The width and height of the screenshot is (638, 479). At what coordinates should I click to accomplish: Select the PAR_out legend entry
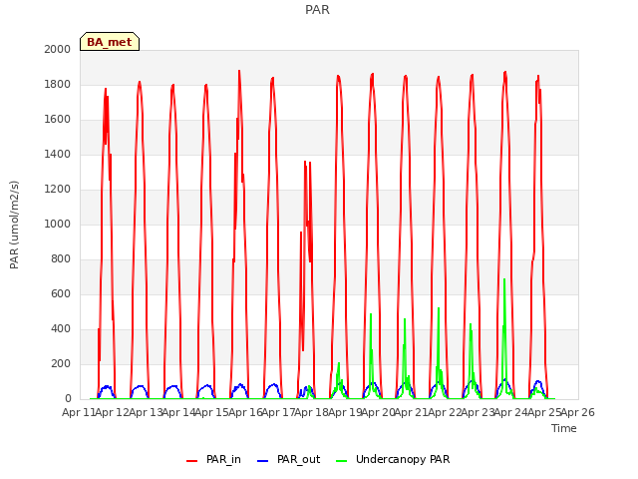pyautogui.click(x=289, y=459)
